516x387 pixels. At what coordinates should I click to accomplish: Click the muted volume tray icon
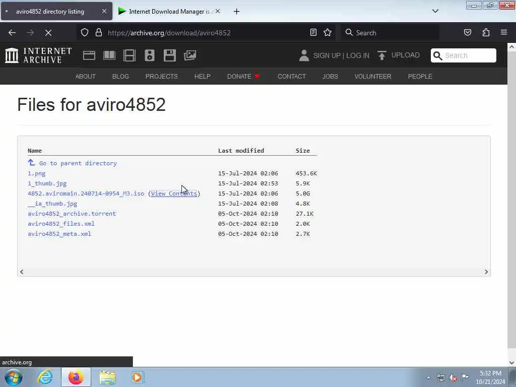point(453,378)
